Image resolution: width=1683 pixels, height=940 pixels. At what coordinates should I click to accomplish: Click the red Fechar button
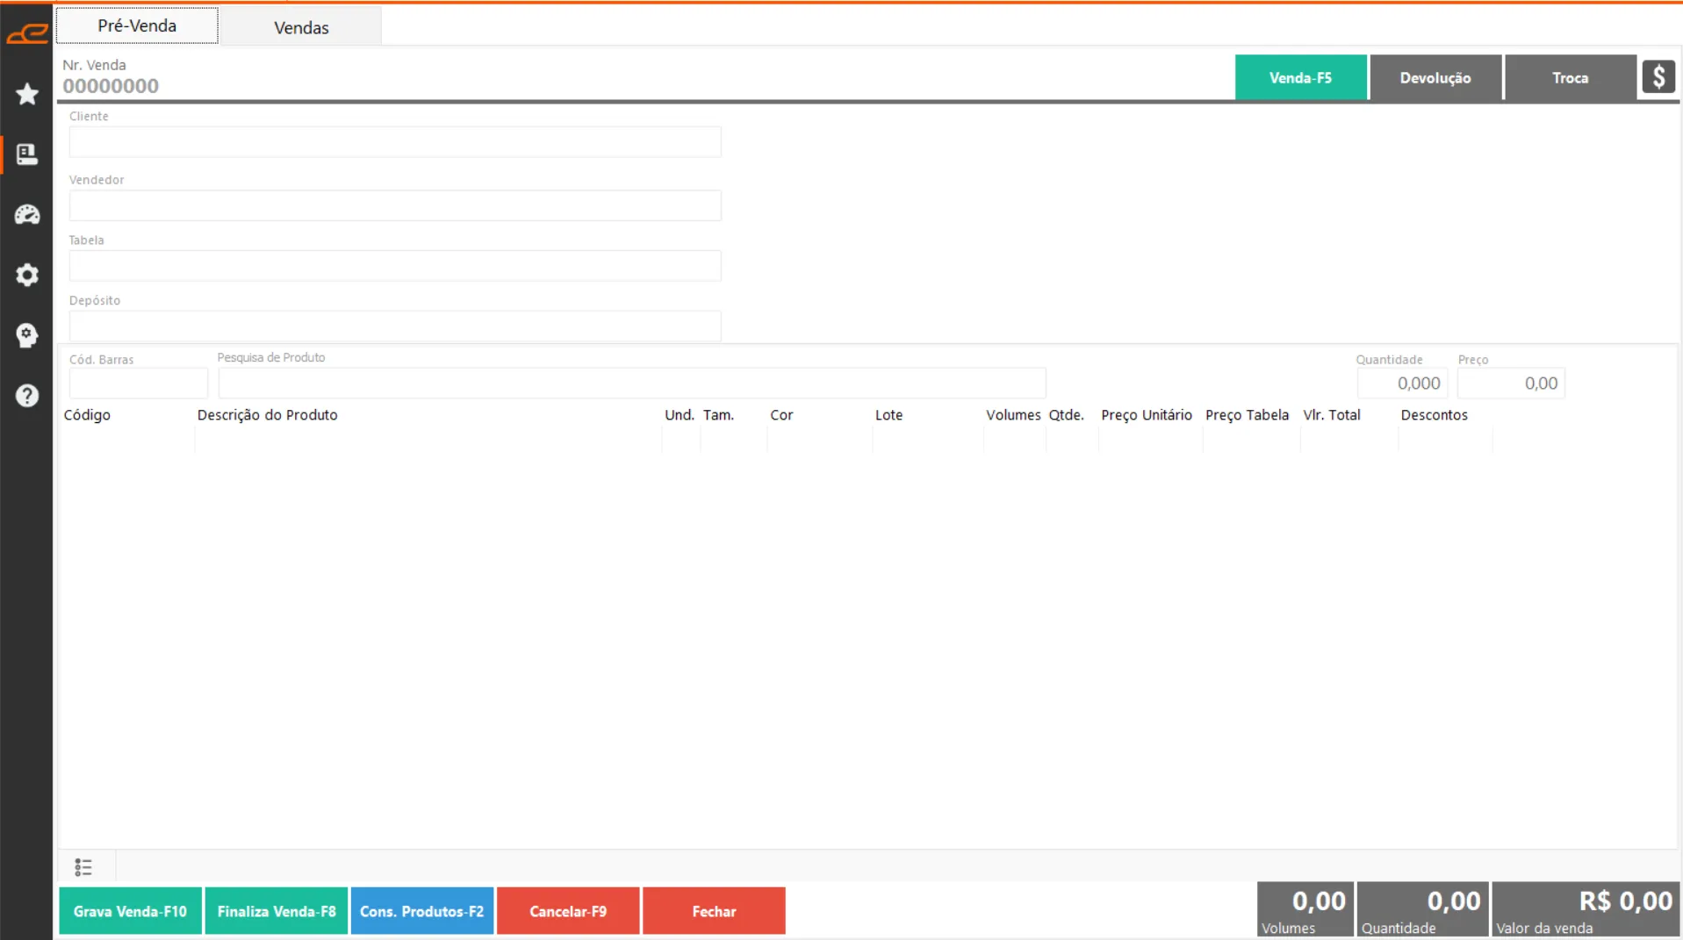[714, 911]
